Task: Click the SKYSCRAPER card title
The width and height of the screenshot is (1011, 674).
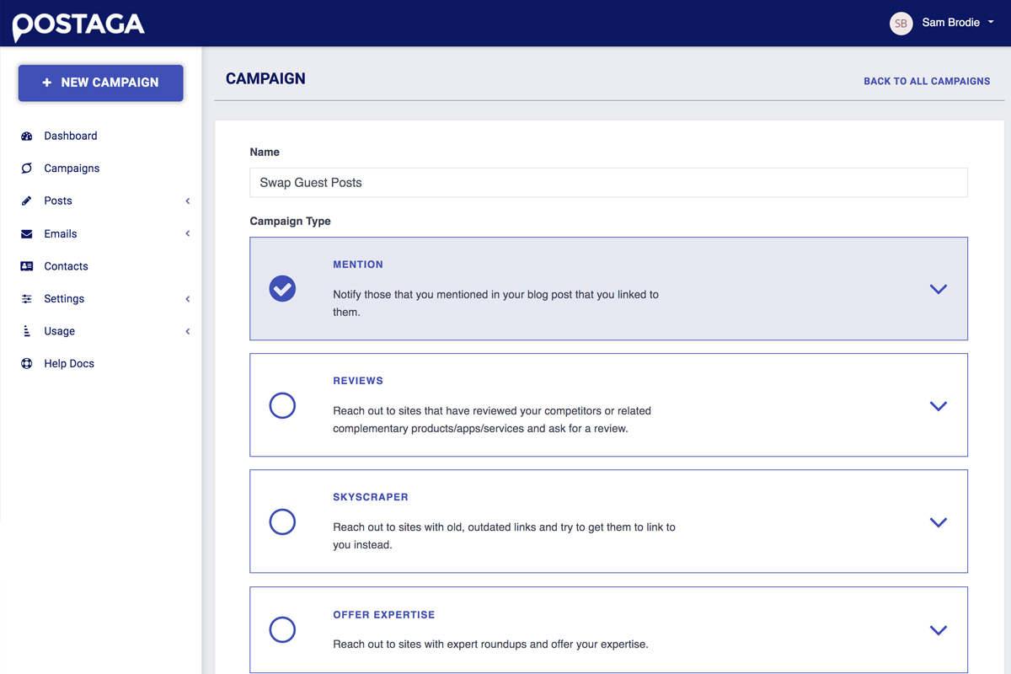Action: [371, 497]
